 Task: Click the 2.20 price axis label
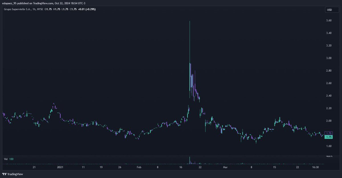[x=329, y=108]
